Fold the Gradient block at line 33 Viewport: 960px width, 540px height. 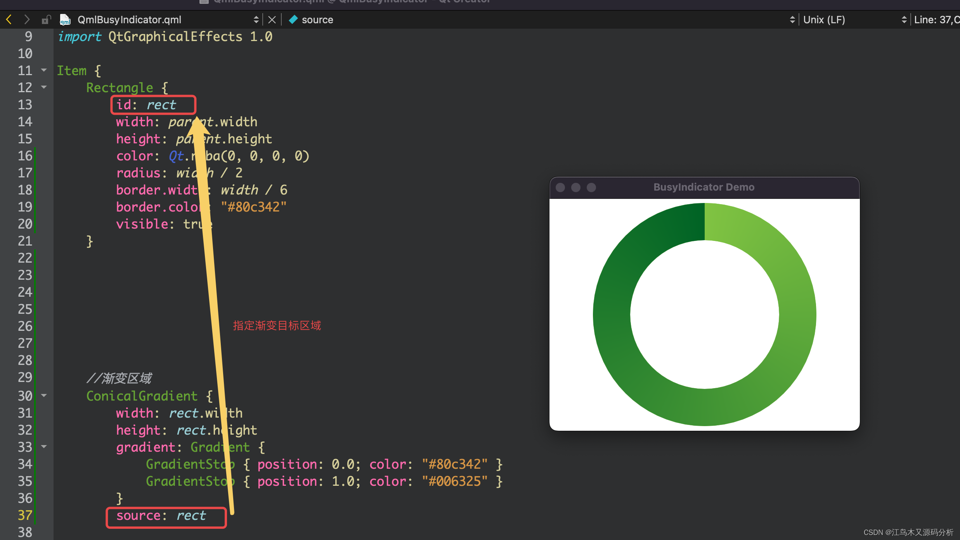tap(44, 447)
